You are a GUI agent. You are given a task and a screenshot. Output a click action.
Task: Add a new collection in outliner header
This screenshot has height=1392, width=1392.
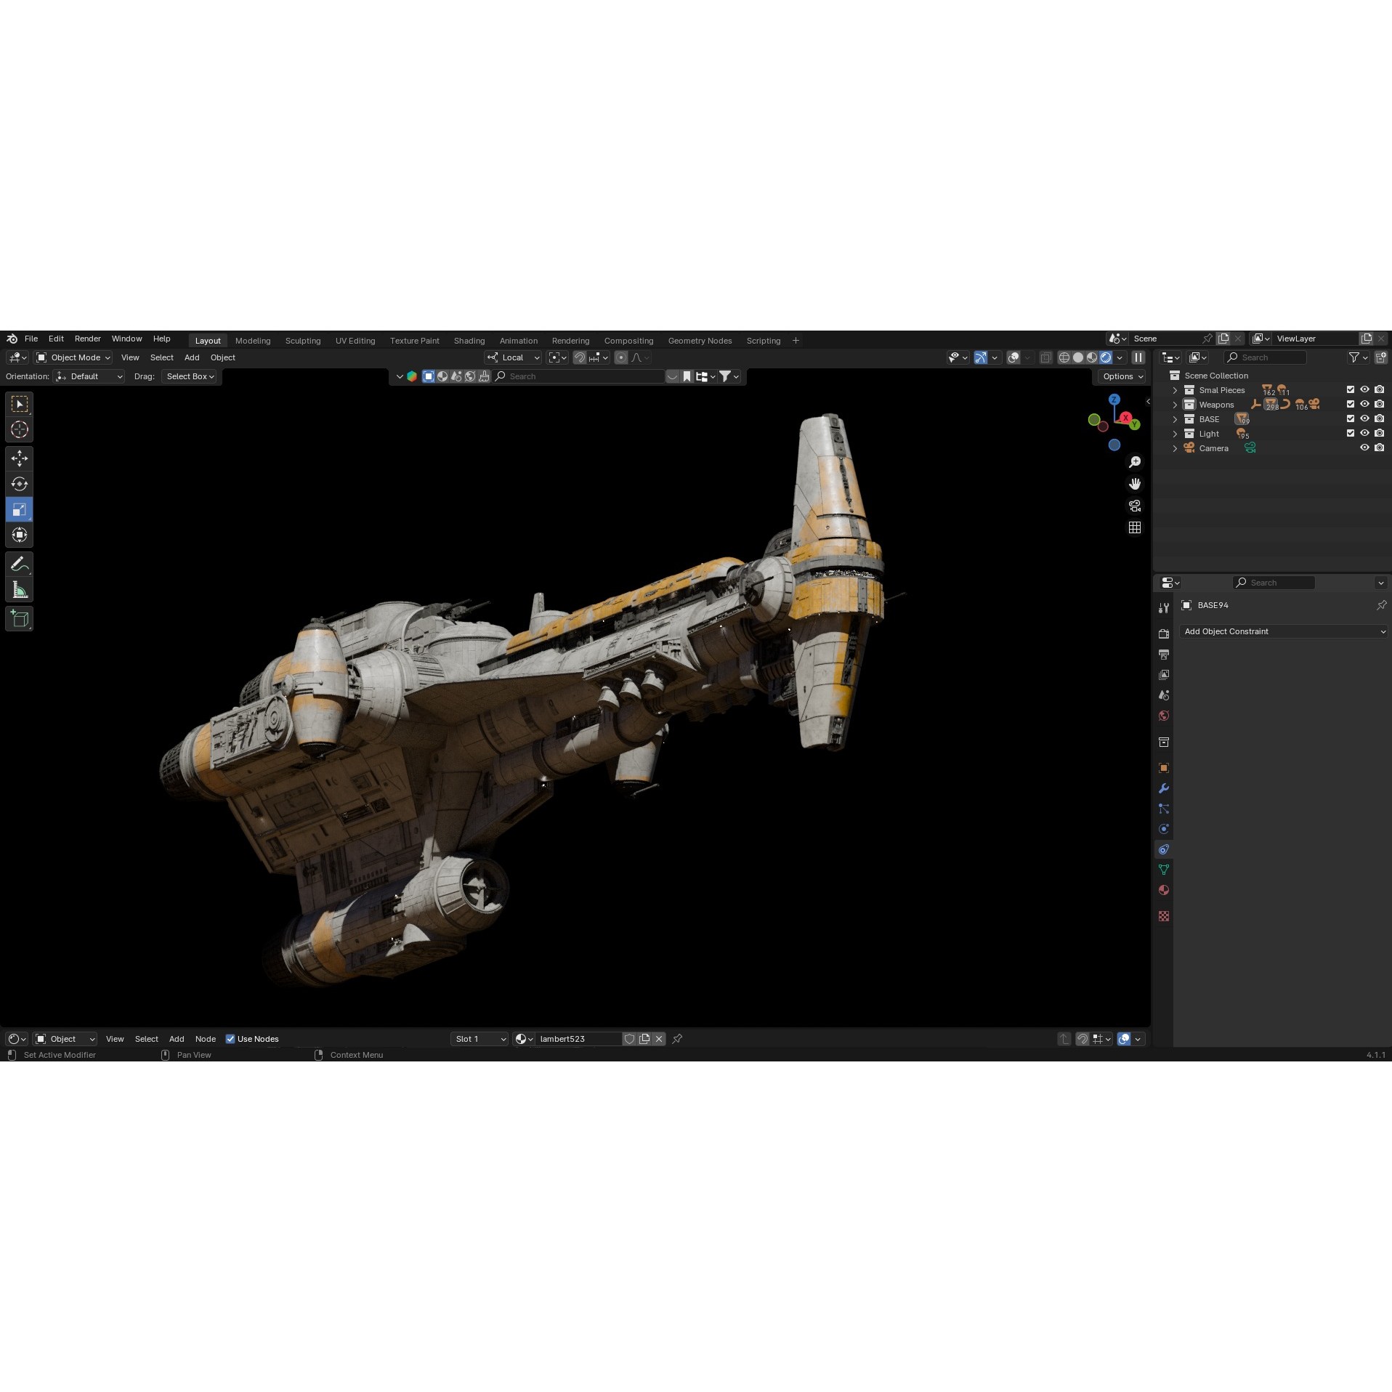click(1380, 357)
